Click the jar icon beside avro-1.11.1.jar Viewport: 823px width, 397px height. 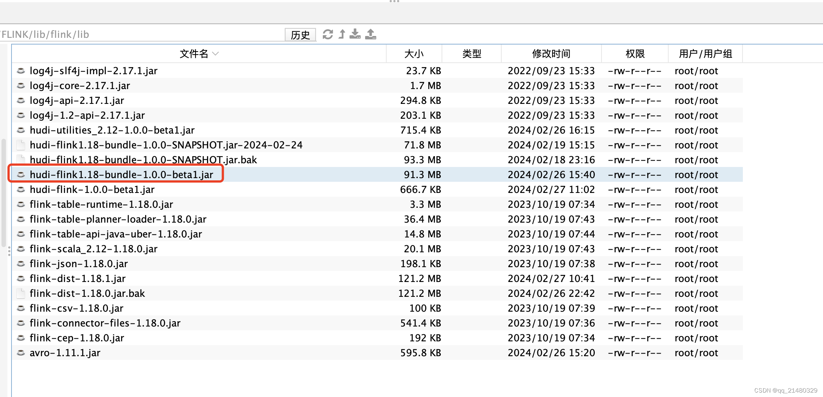[x=21, y=352]
